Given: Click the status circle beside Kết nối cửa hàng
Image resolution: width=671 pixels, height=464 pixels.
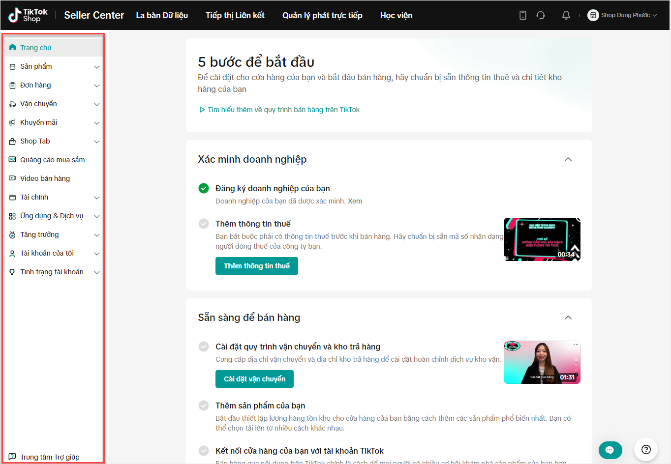Looking at the screenshot, I should 204,451.
